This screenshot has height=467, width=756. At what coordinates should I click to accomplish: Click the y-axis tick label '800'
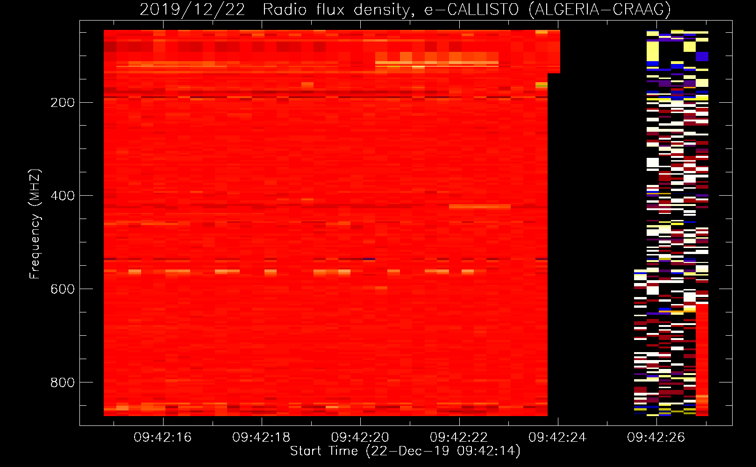tap(63, 382)
